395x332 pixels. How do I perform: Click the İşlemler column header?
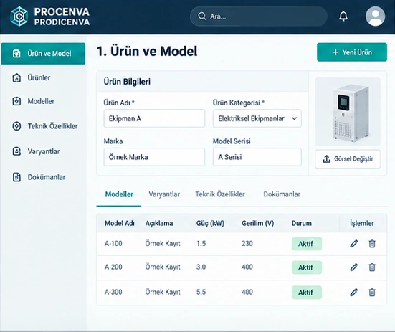pyautogui.click(x=362, y=223)
